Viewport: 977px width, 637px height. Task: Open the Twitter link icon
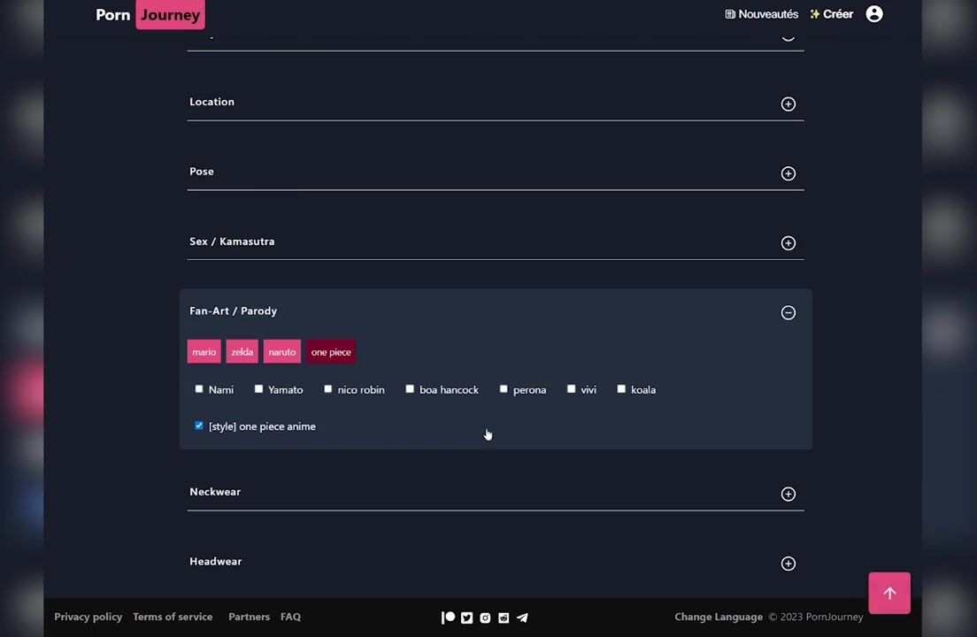[x=466, y=618]
